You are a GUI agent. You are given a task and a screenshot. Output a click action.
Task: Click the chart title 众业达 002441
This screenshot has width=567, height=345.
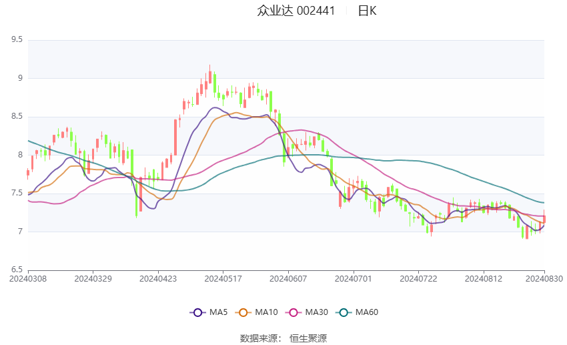(296, 11)
